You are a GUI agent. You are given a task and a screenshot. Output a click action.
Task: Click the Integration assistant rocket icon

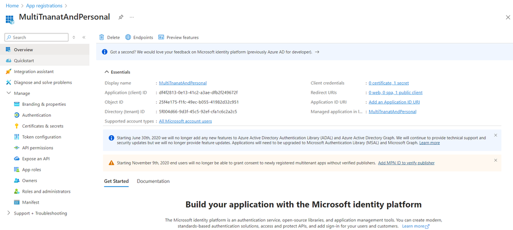(9, 71)
